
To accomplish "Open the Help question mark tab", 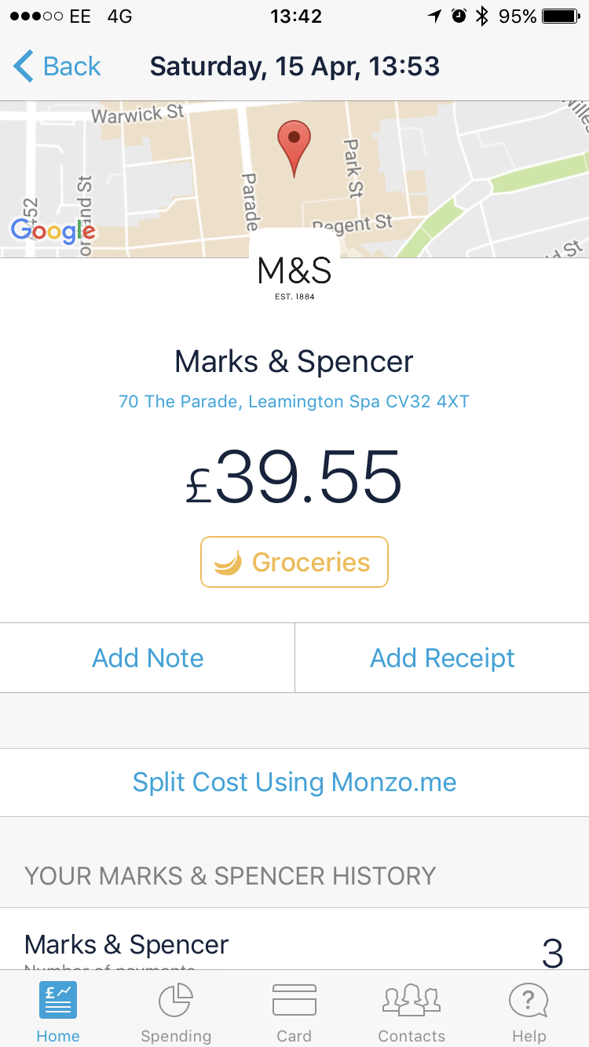I will (x=529, y=1001).
